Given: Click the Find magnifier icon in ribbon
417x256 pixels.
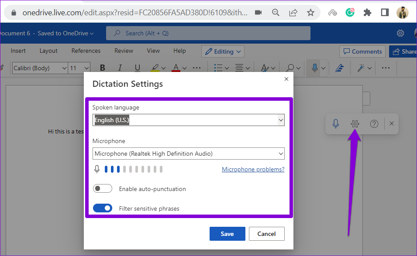Looking at the screenshot, I should click(x=290, y=68).
